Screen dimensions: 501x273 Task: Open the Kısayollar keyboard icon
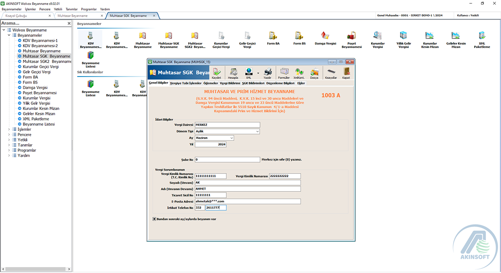point(331,73)
